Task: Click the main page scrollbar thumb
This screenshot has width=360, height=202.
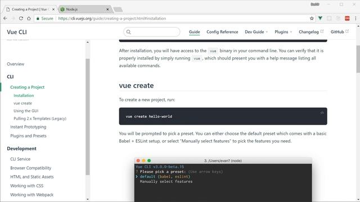Action: coord(358,59)
